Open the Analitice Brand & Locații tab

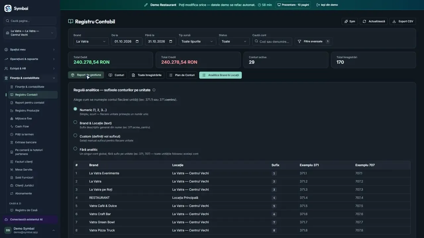221,75
